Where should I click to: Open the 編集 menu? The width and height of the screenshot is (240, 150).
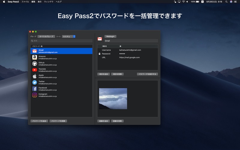tap(33, 2)
